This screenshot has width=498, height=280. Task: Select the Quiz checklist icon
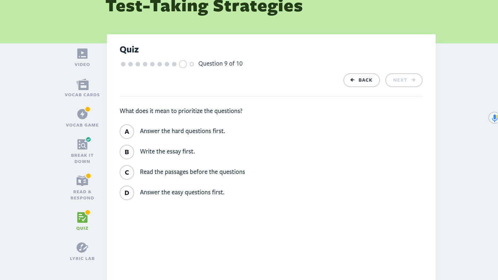click(82, 218)
